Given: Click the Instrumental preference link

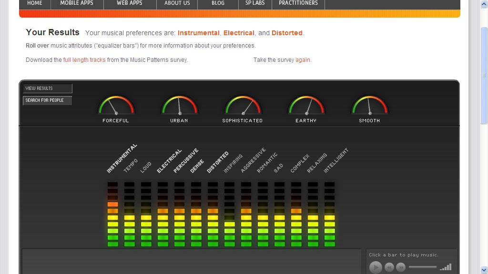Looking at the screenshot, I should pyautogui.click(x=199, y=33).
